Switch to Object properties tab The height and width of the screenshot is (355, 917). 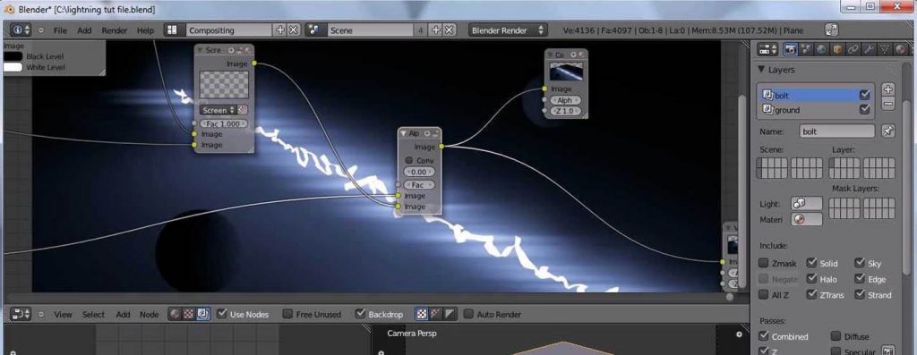[838, 50]
